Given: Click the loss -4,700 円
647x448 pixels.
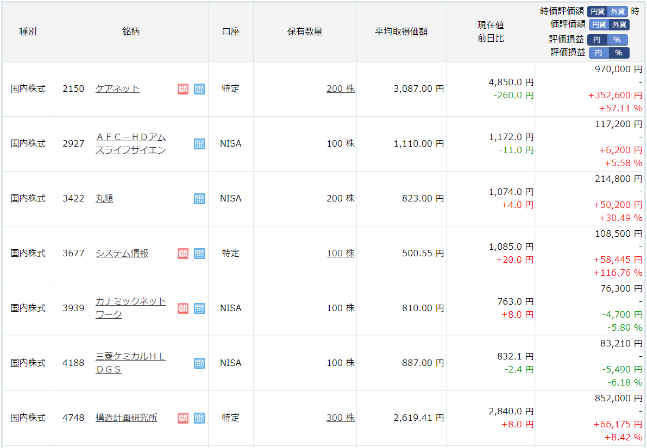Looking at the screenshot, I should click(x=622, y=315).
